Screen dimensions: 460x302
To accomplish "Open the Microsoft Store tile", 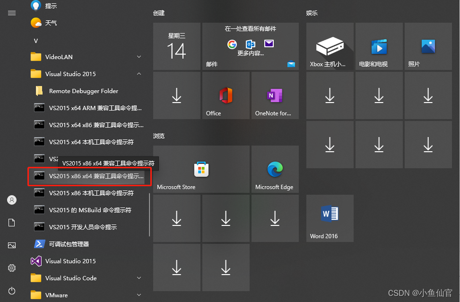I will coord(201,169).
